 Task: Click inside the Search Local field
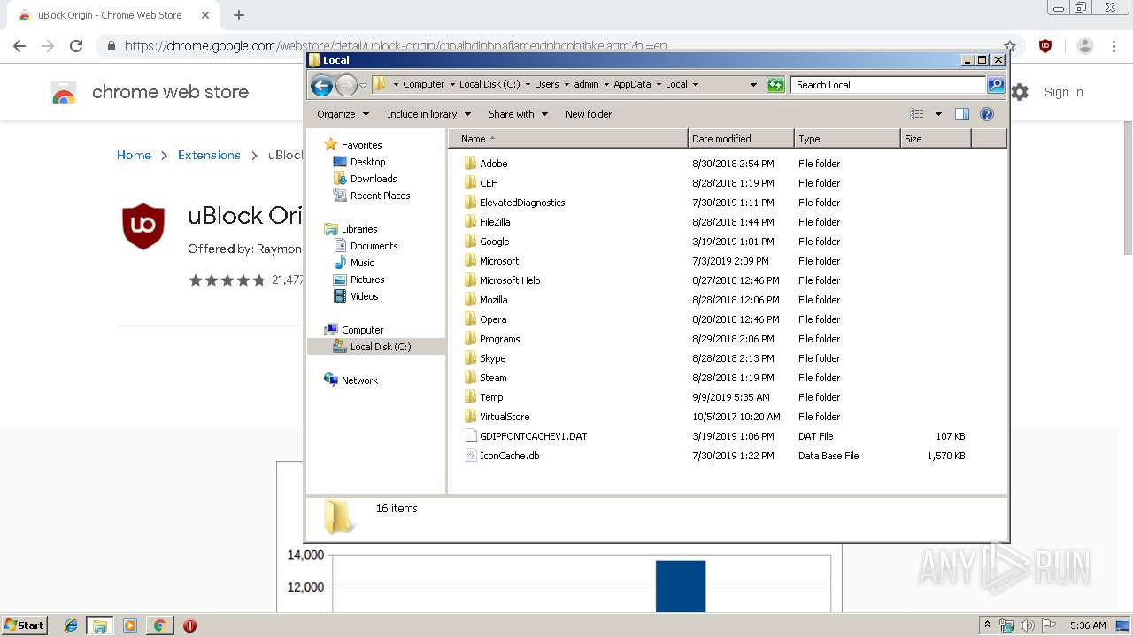[x=888, y=85]
